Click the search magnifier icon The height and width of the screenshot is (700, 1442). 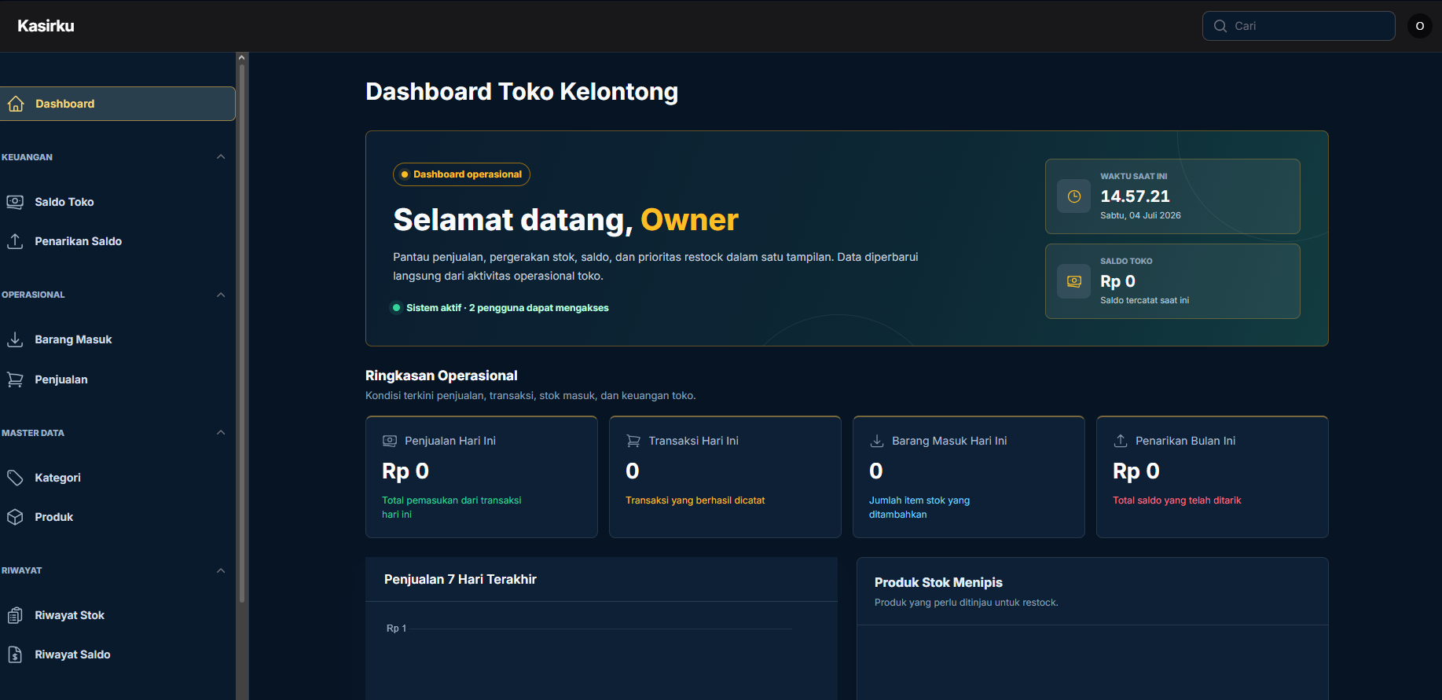tap(1220, 26)
